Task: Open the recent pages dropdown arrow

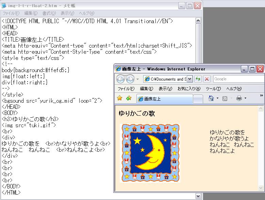Action: (x=137, y=79)
